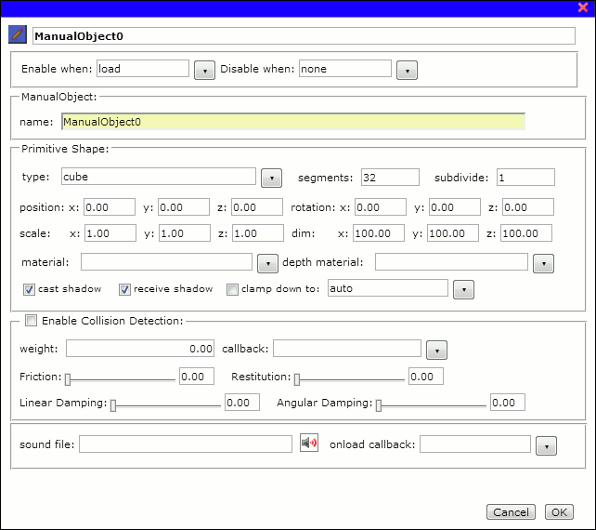The width and height of the screenshot is (596, 530).
Task: Open the Enable when dropdown
Action: (x=204, y=71)
